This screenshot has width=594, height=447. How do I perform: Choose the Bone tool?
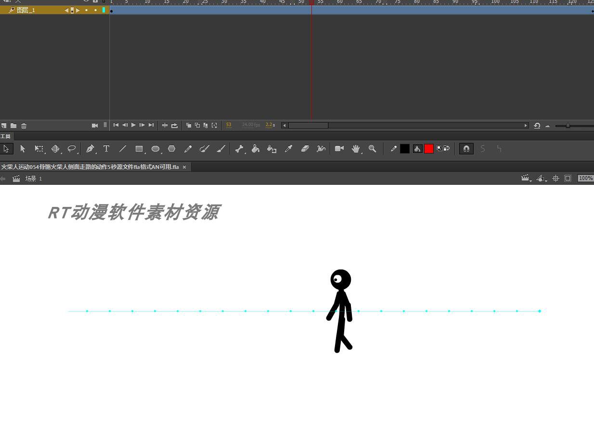point(239,149)
